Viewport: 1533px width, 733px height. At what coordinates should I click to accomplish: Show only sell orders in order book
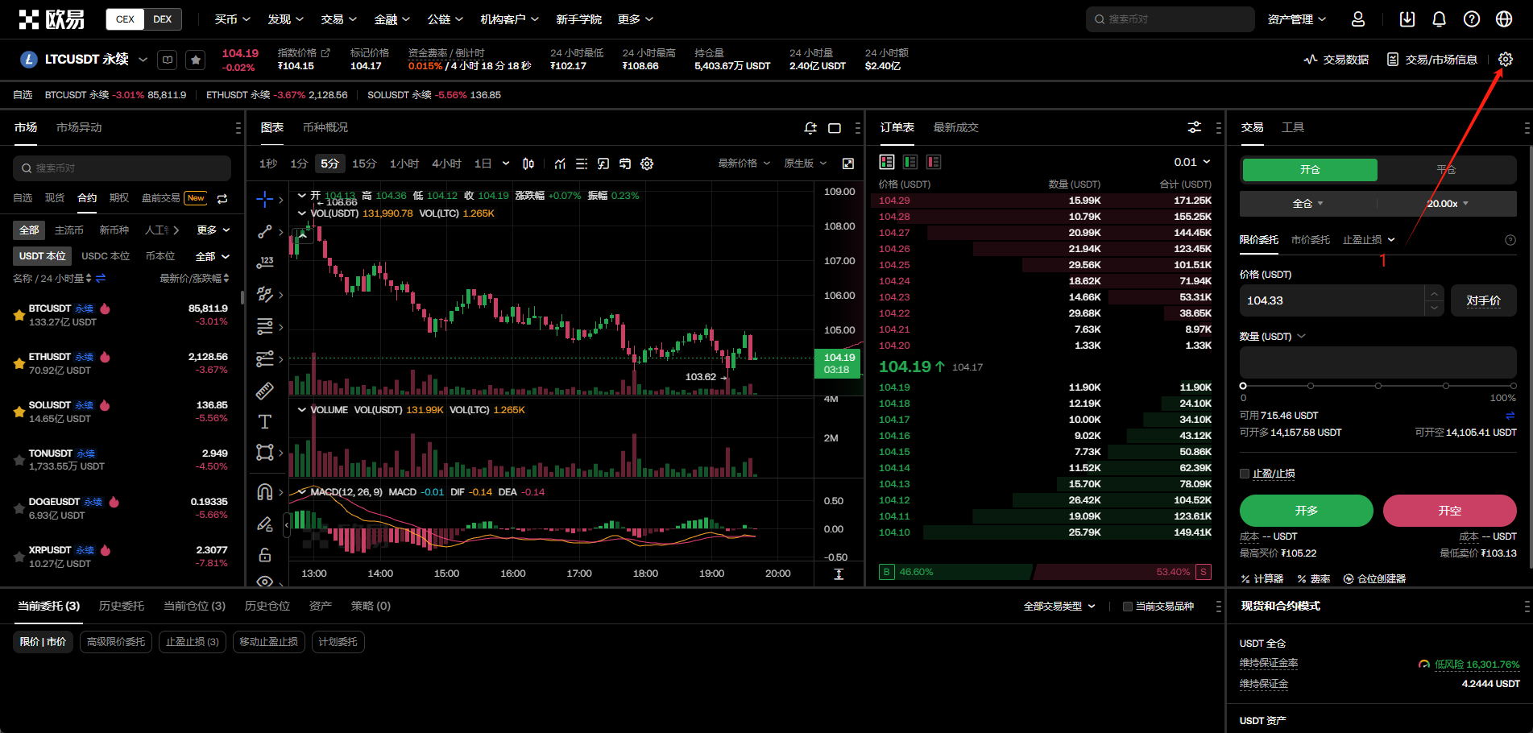coord(934,162)
